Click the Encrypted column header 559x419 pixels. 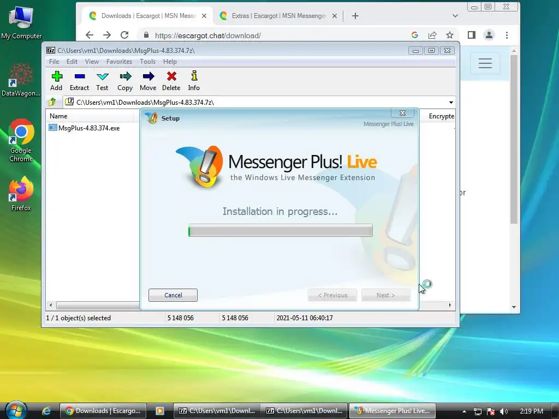(x=441, y=116)
